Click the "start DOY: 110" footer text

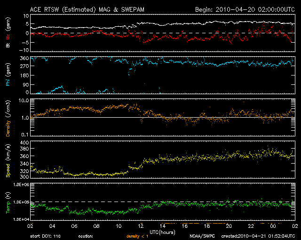[x=45, y=236]
